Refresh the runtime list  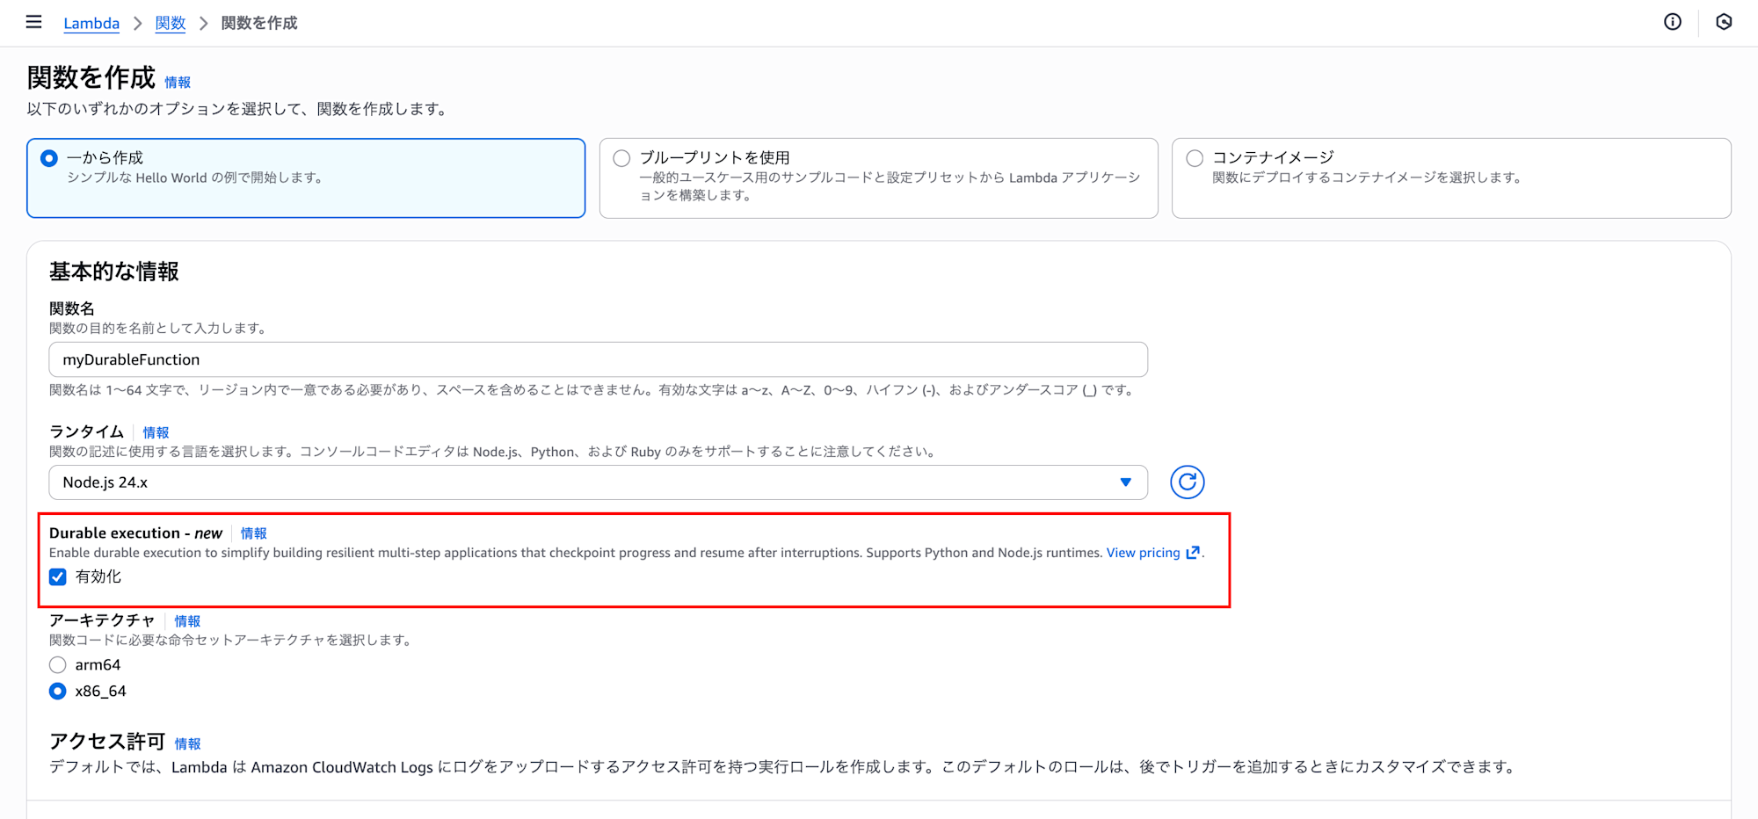(x=1187, y=482)
